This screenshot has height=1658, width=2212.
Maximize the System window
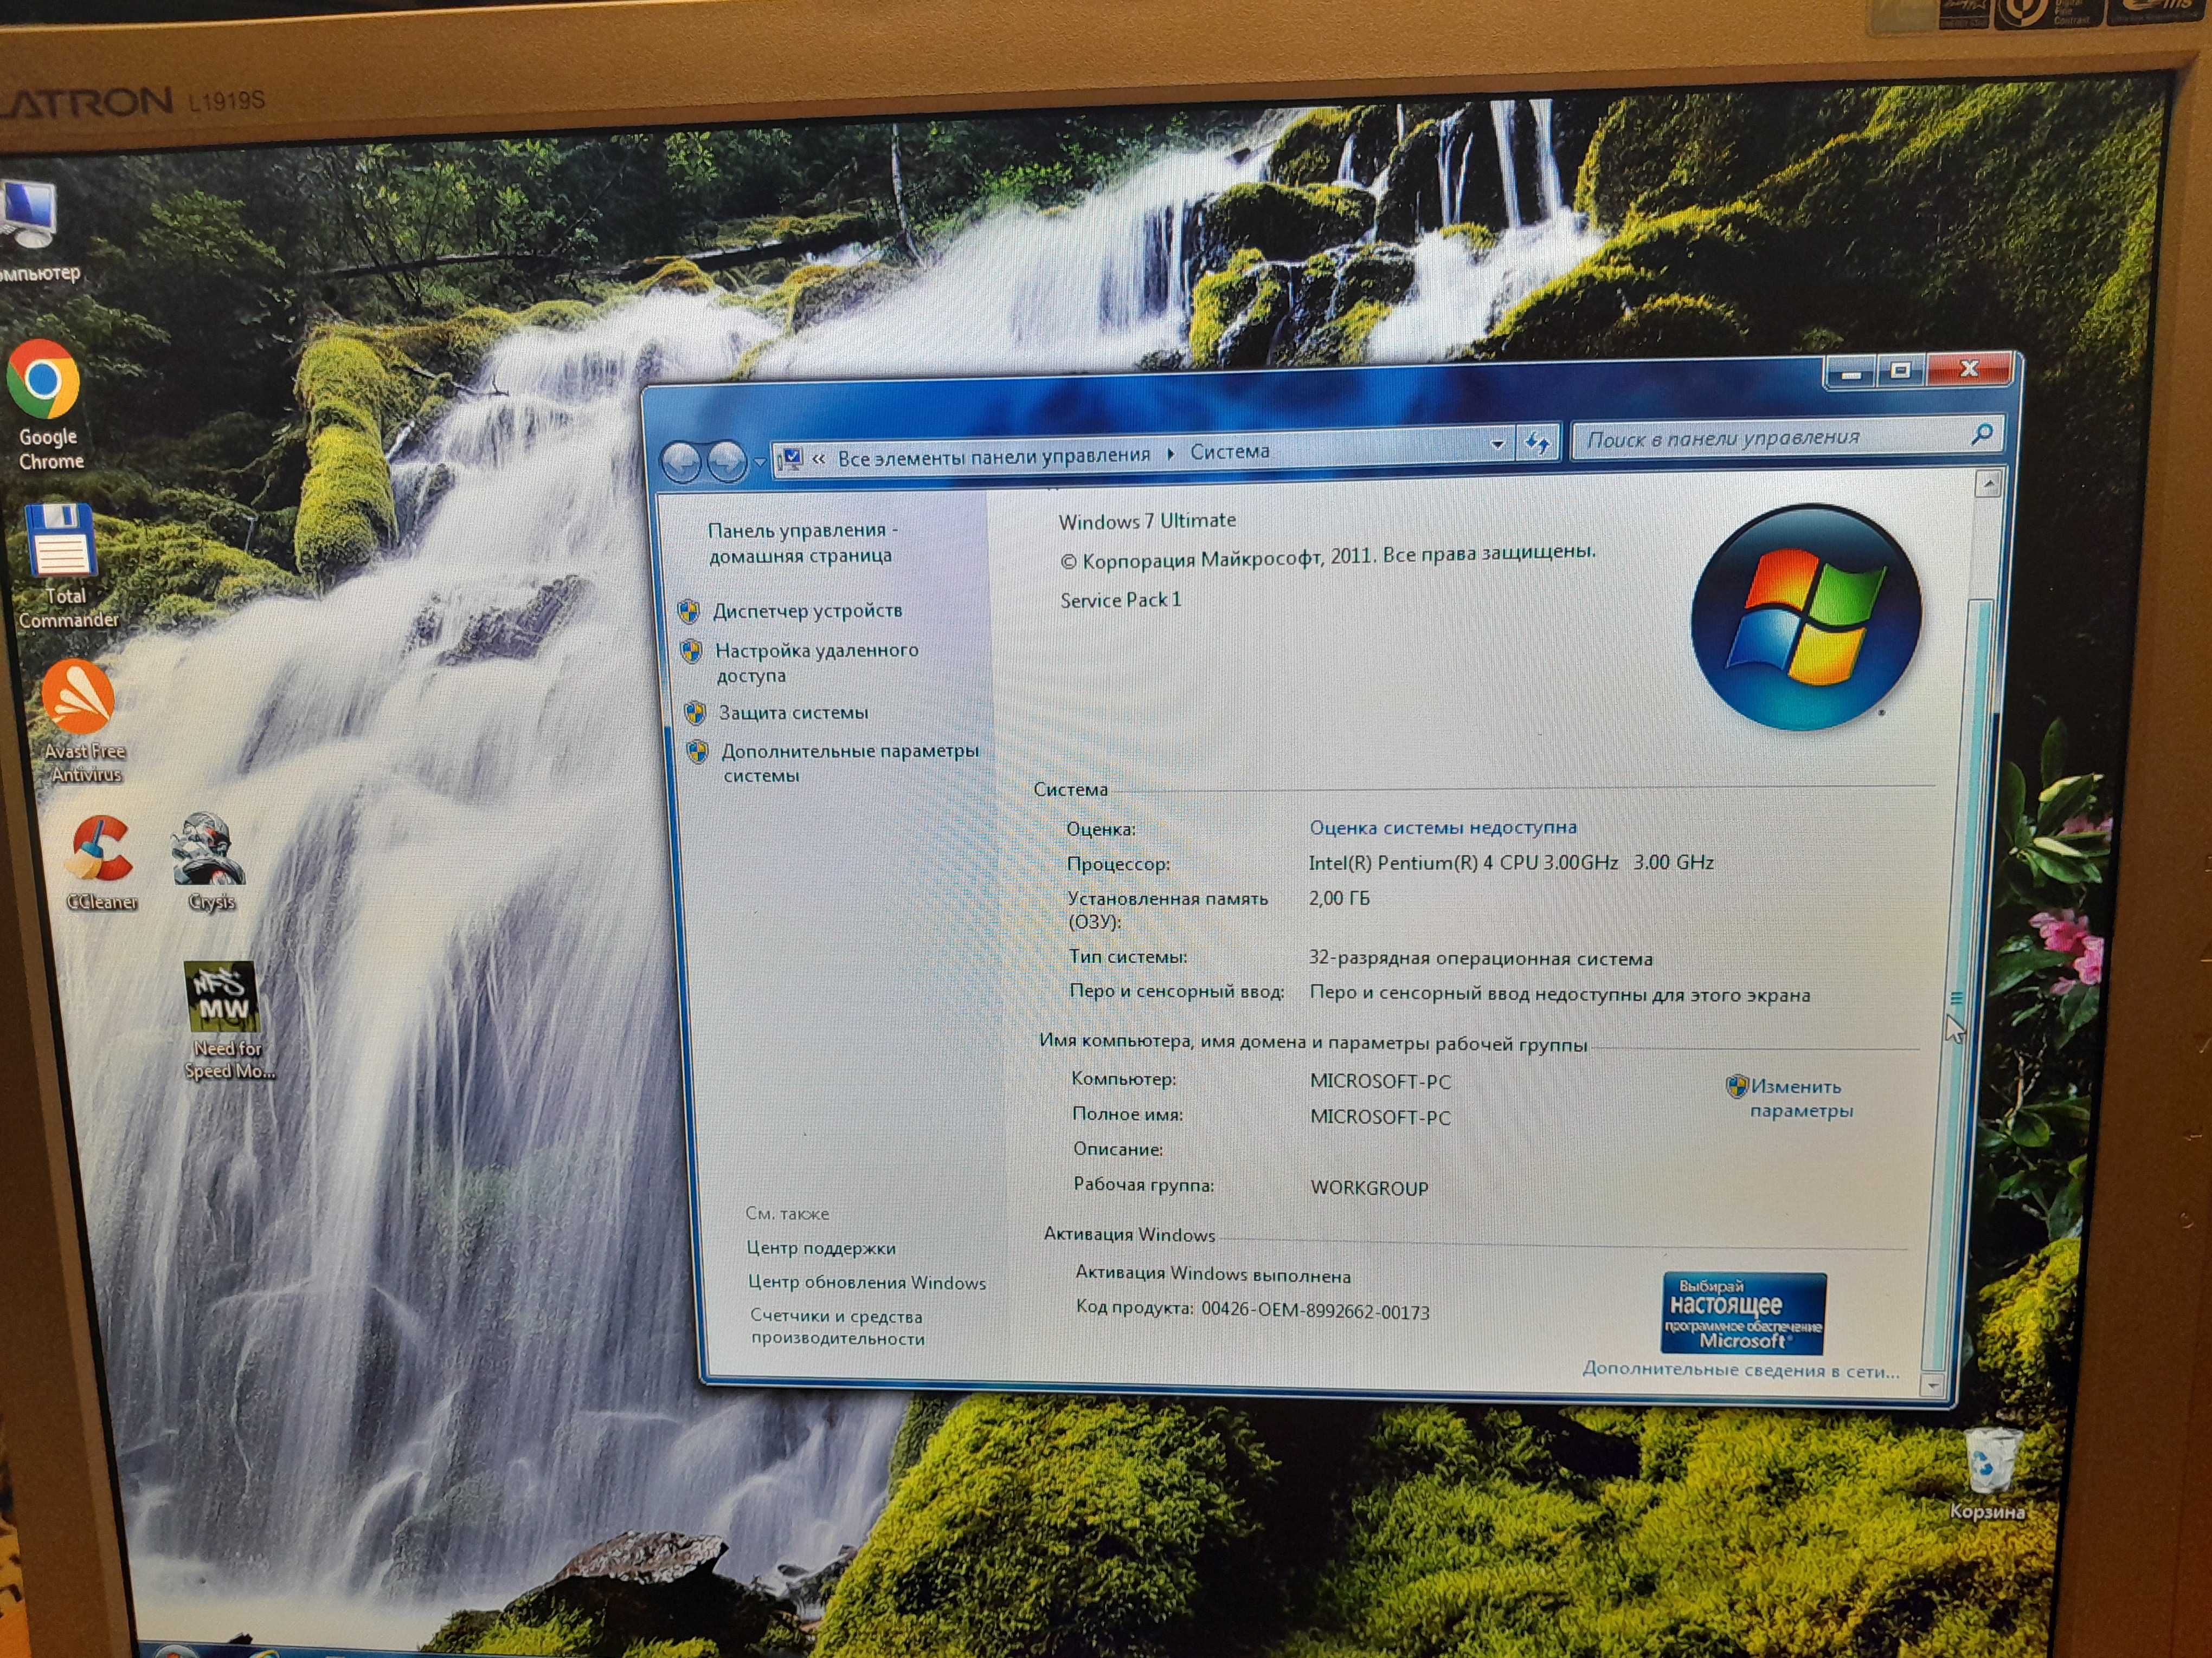1901,371
